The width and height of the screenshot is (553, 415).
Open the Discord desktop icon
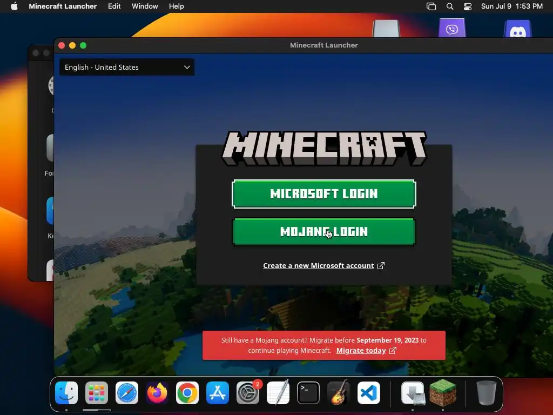pyautogui.click(x=518, y=29)
